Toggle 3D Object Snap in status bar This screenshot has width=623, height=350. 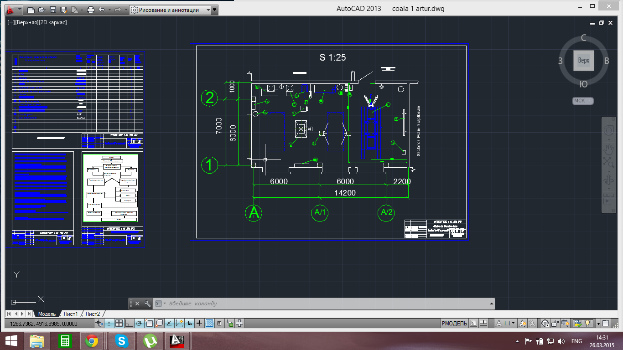[159, 323]
